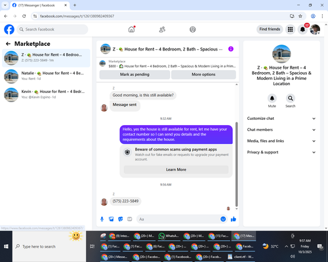
Task: Open the Chrome three-dot menu
Action: [x=322, y=16]
